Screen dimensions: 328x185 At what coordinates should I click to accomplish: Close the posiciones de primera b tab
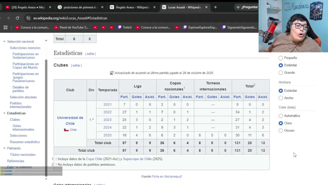[x=102, y=7]
